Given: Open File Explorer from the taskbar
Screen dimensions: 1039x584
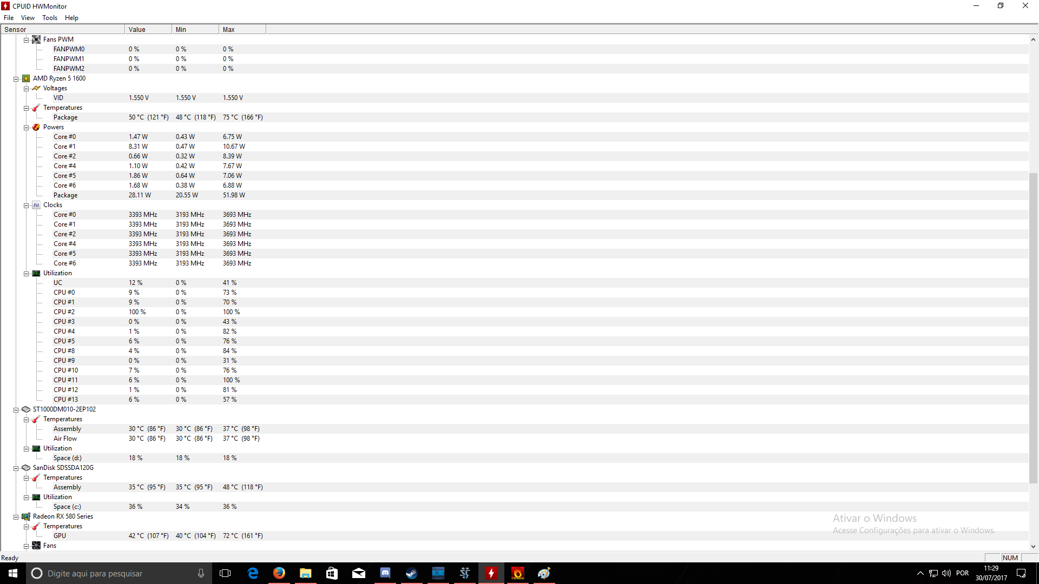Looking at the screenshot, I should click(306, 573).
